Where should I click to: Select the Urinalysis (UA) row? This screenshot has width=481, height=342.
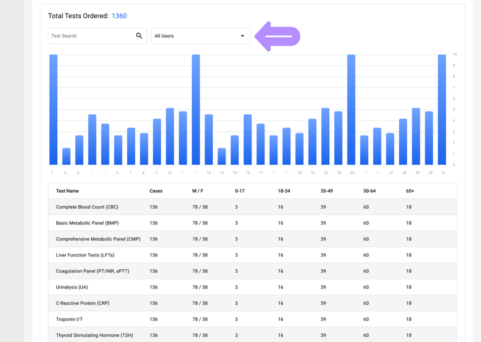(x=72, y=287)
